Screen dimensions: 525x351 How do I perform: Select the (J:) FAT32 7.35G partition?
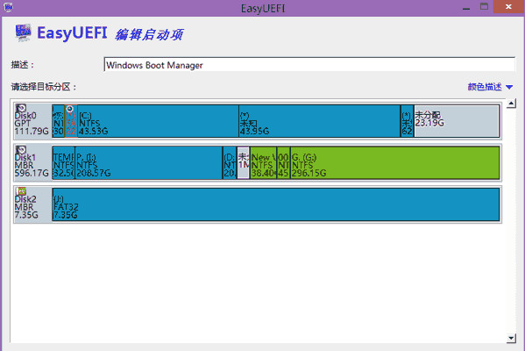(276, 204)
